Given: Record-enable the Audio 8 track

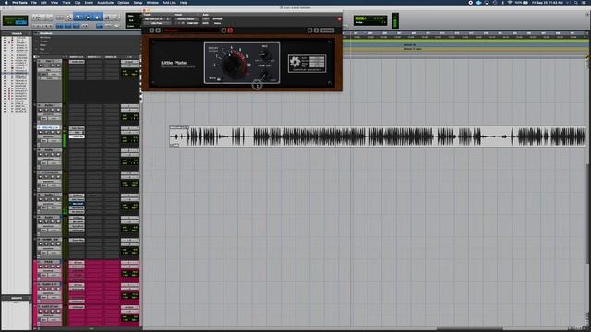Looking at the screenshot, I should click(x=41, y=110).
